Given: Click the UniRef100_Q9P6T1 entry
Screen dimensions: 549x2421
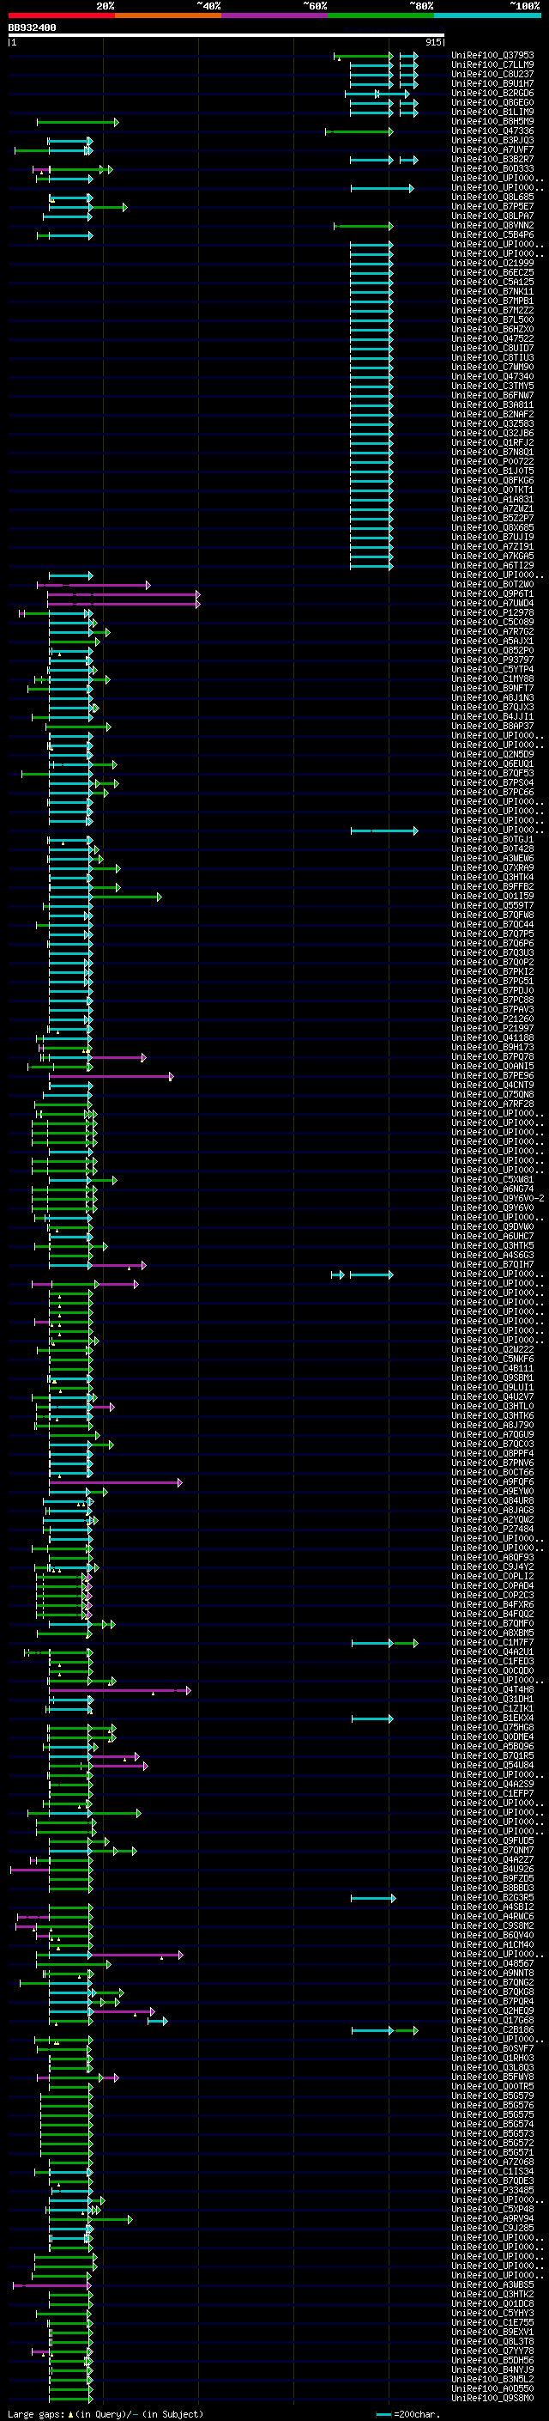Looking at the screenshot, I should [492, 594].
